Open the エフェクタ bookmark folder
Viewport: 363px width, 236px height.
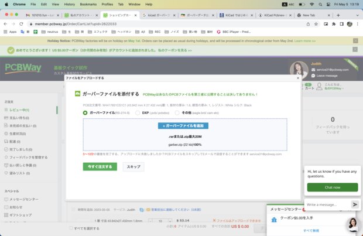click(97, 32)
